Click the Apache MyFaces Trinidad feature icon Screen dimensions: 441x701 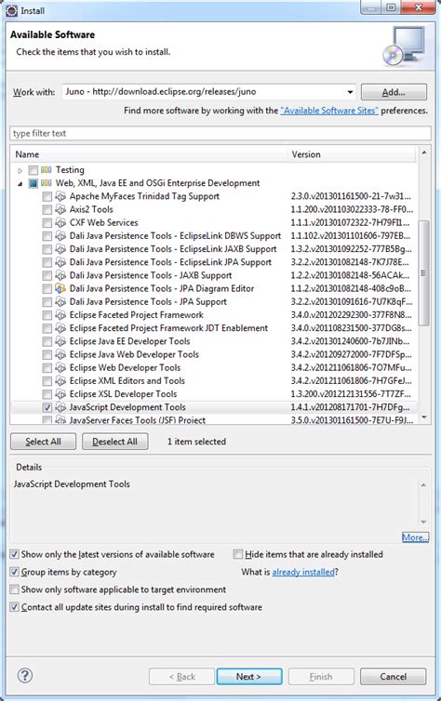pos(60,196)
